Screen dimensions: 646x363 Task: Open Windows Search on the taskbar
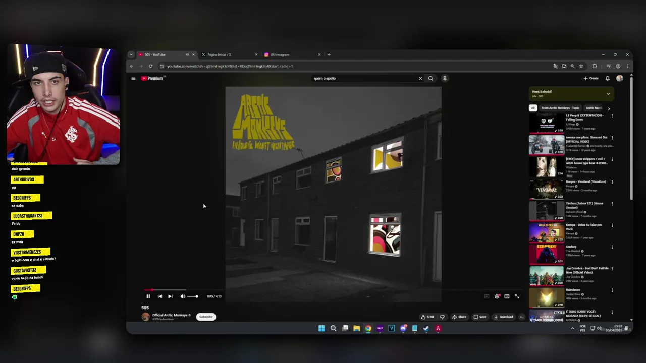click(x=333, y=328)
